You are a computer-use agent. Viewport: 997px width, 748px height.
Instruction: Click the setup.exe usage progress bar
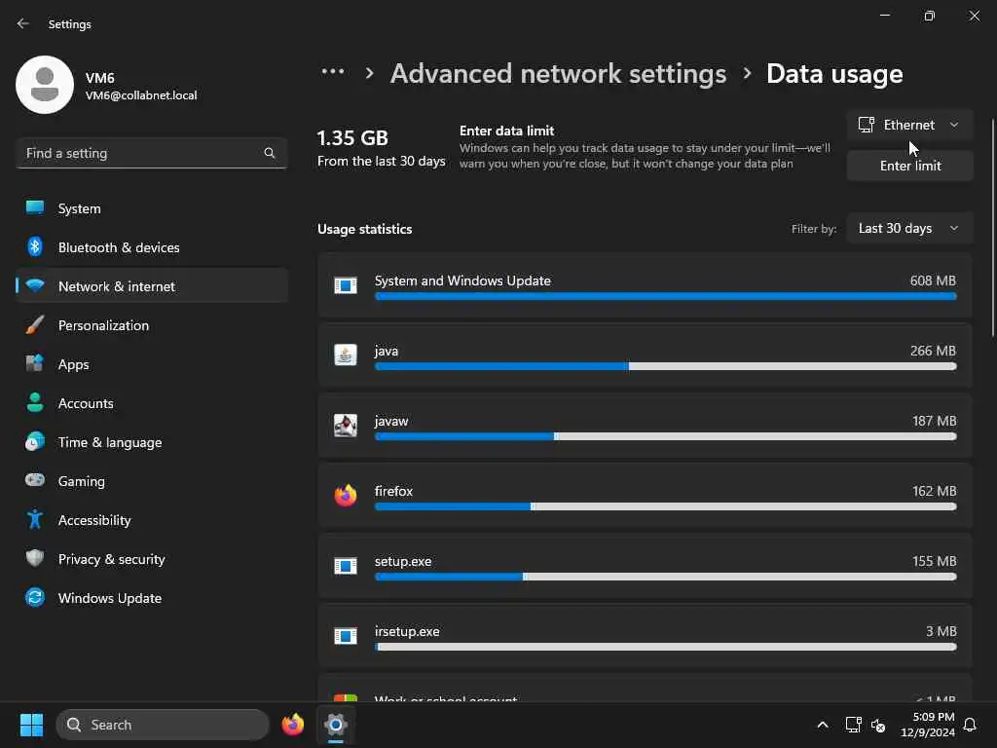pos(665,577)
